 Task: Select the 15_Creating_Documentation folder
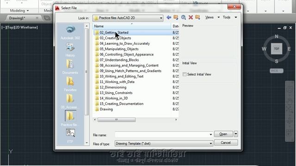[121, 104]
